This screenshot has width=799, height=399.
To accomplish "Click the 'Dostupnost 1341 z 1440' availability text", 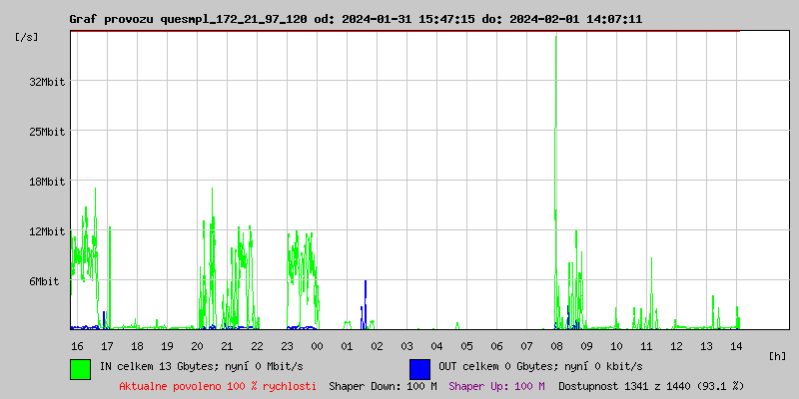I will click(x=651, y=385).
